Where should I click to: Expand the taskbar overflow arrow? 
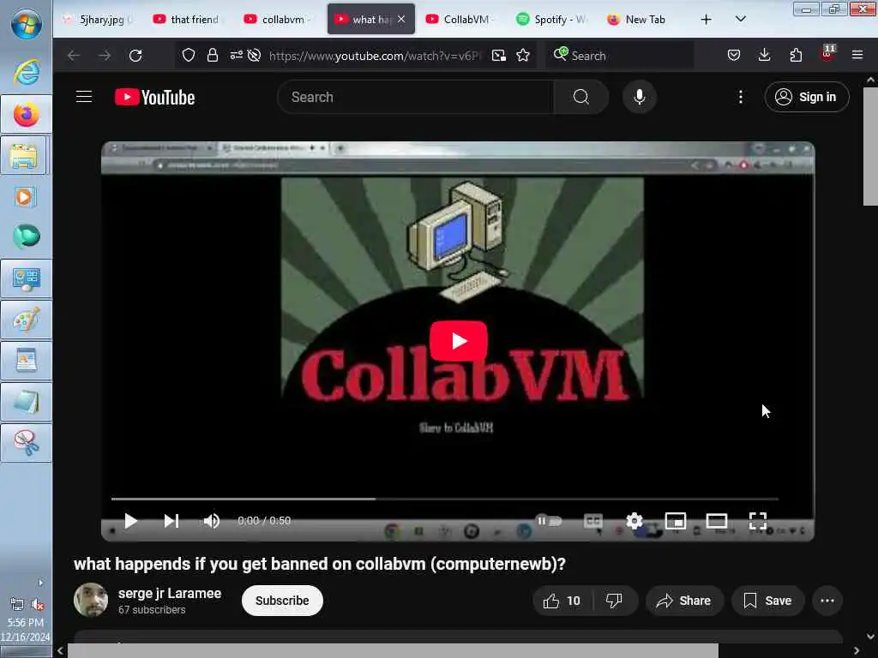[x=40, y=583]
